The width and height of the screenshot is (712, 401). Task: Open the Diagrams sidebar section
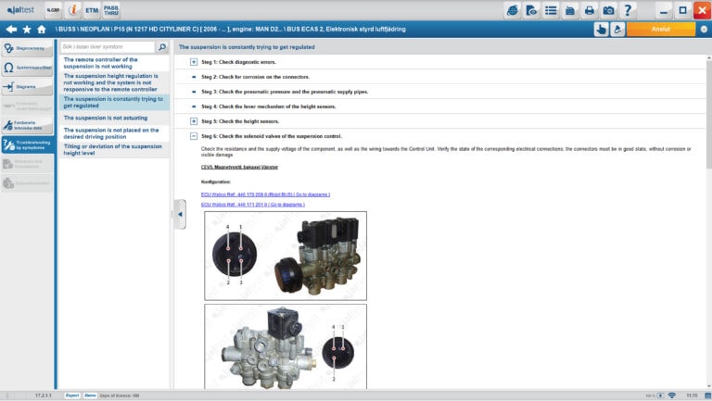coord(27,87)
